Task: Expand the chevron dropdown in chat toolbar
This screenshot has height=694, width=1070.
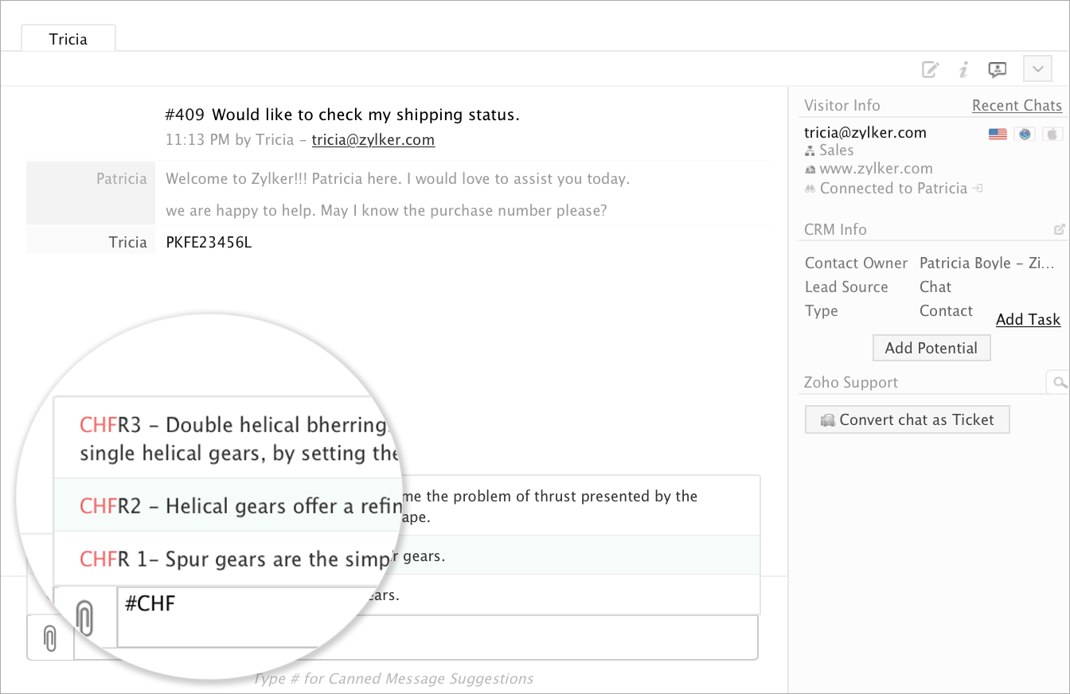Action: coord(1037,69)
